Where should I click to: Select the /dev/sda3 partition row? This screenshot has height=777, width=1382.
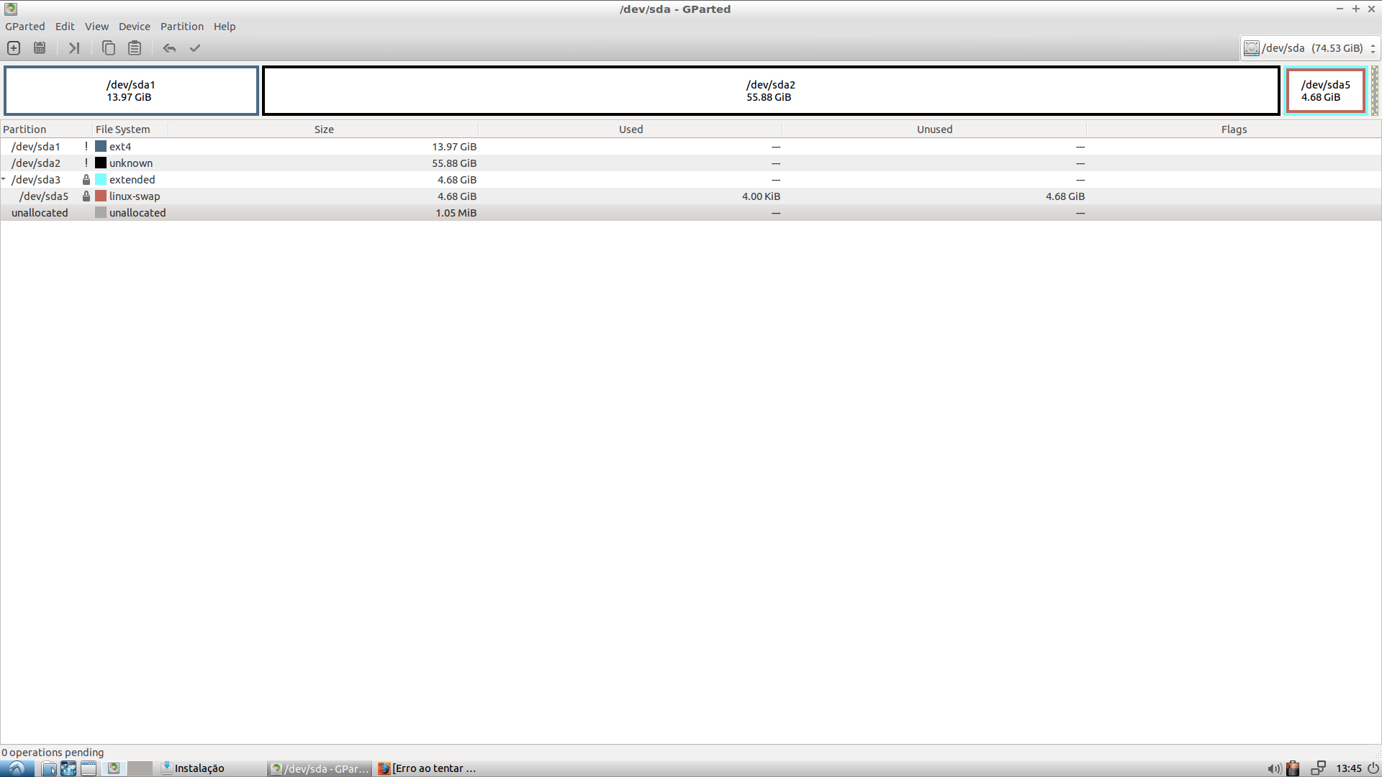point(691,180)
